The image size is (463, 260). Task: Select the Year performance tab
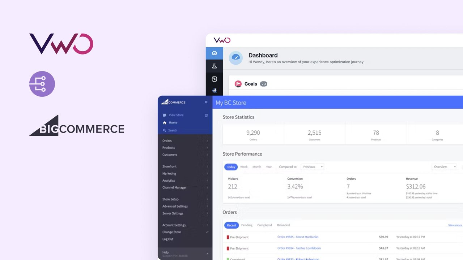click(269, 167)
